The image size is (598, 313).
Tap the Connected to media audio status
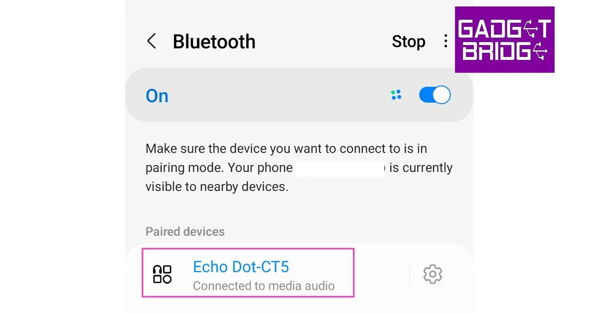click(264, 286)
